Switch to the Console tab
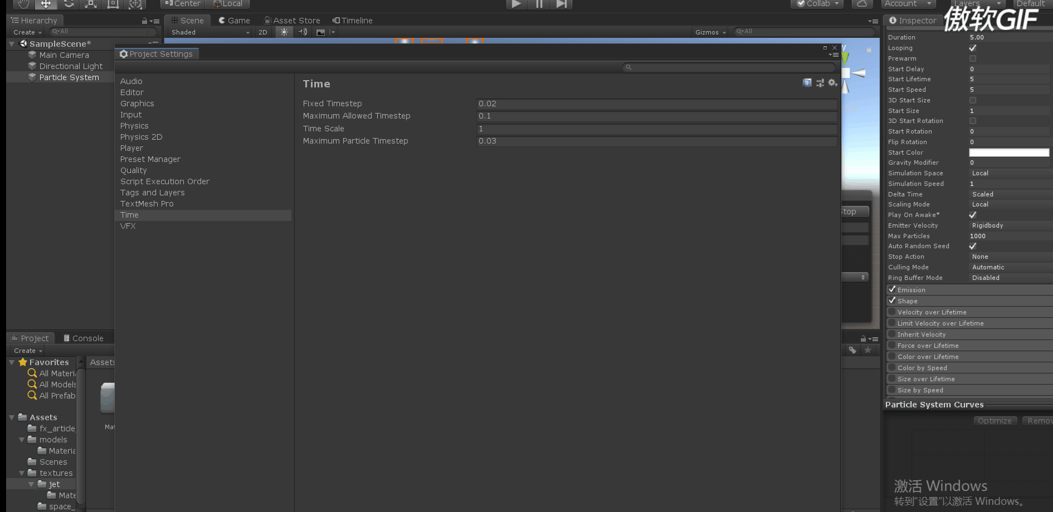The height and width of the screenshot is (512, 1053). [83, 338]
